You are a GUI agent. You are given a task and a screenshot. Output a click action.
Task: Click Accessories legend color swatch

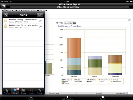coord(63,80)
